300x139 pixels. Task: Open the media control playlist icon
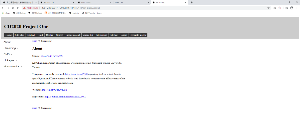point(286,8)
